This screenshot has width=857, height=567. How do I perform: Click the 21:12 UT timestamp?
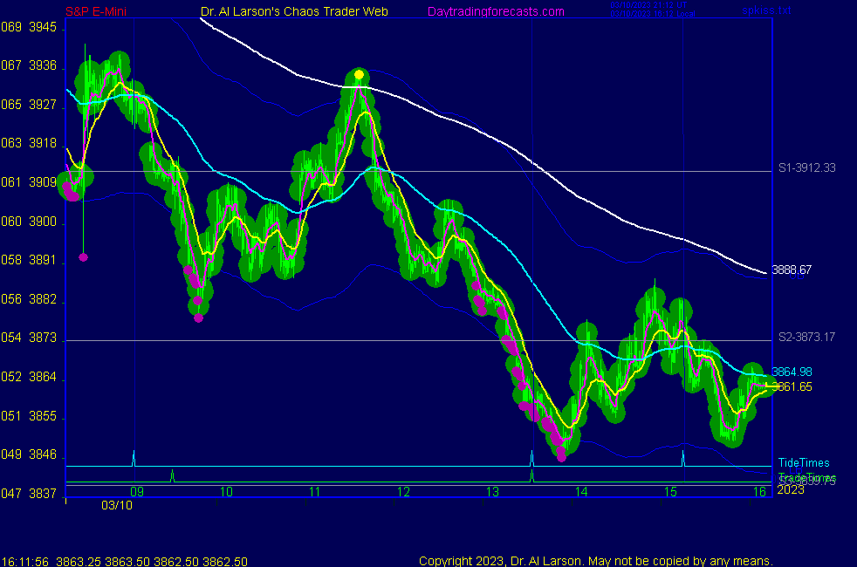pyautogui.click(x=648, y=5)
